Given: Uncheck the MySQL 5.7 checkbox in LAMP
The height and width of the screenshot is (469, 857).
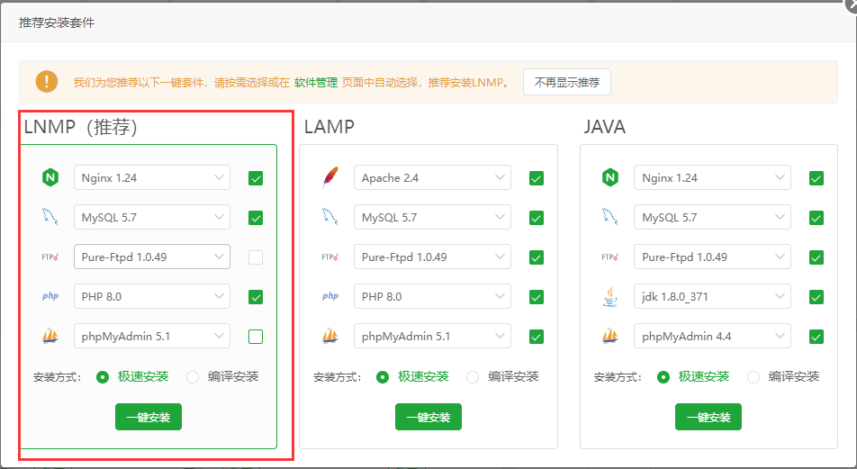Looking at the screenshot, I should coord(537,218).
